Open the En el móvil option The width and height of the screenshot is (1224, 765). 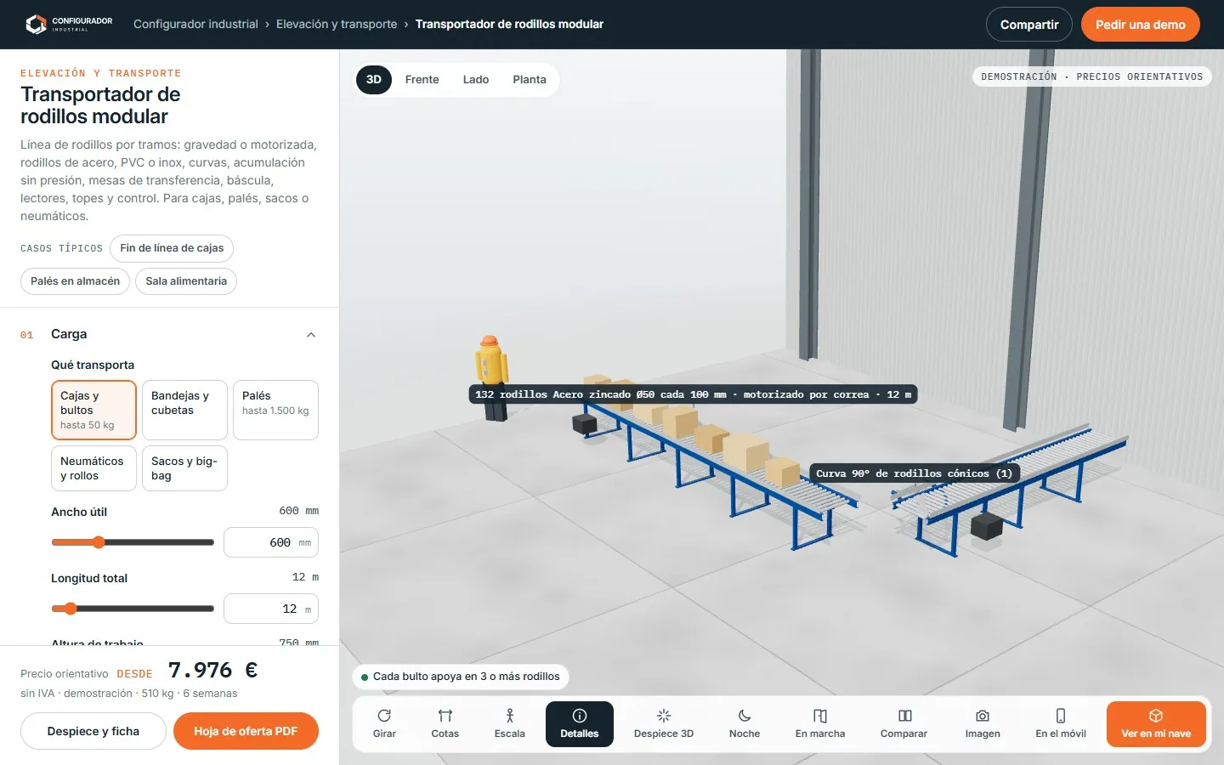[x=1061, y=724]
